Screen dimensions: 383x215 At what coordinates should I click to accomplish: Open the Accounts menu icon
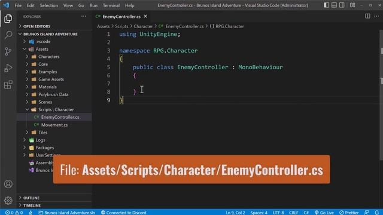point(8,184)
